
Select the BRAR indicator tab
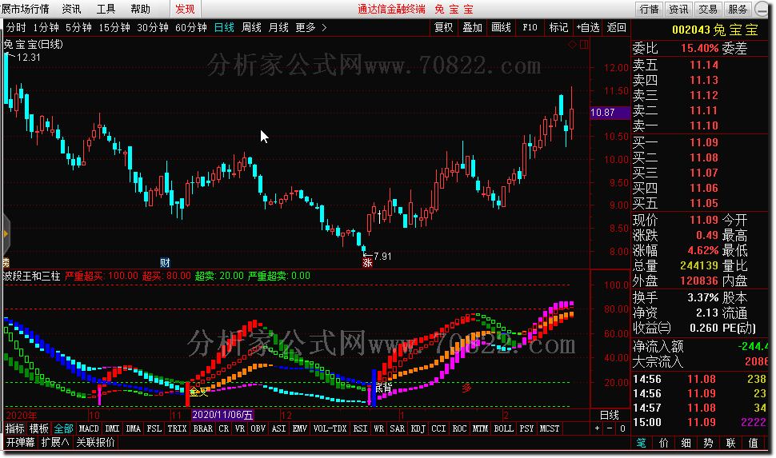(203, 428)
